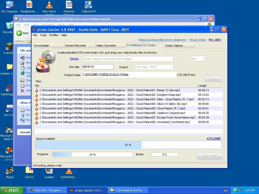The height and width of the screenshot is (194, 259).
Task: Click icon of 04. Allure Of Silken City.mp3
Action: pos(37,104)
